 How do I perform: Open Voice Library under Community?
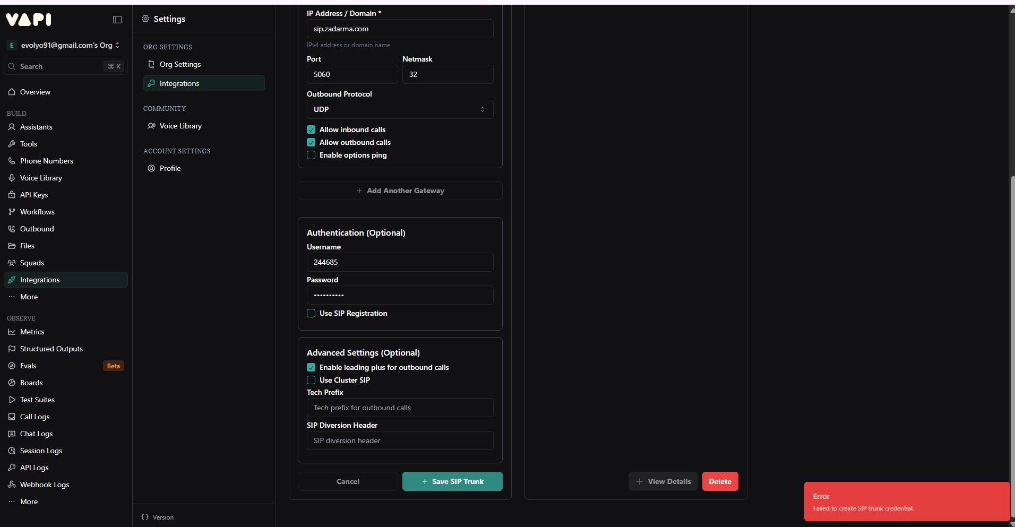coord(204,126)
